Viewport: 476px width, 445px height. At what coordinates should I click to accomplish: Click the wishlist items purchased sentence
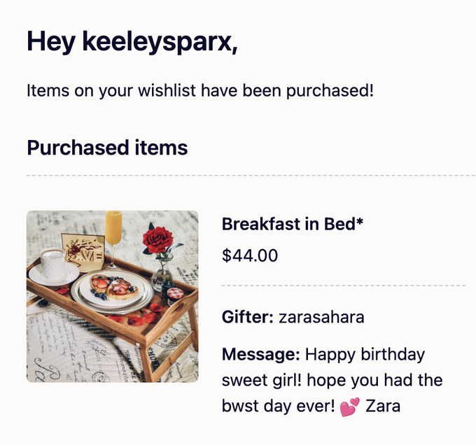point(200,91)
